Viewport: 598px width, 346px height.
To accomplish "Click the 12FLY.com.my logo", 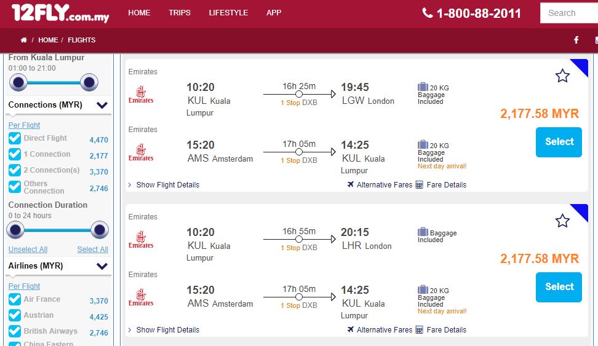I will (60, 13).
